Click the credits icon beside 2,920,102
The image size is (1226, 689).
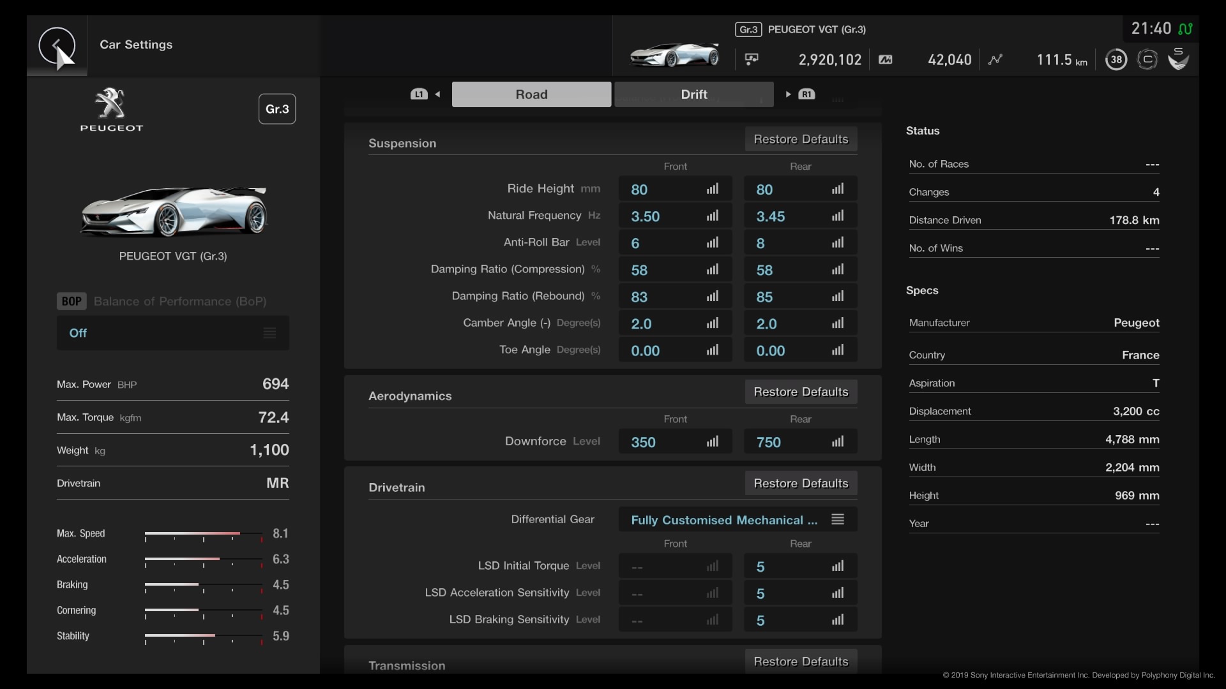coord(752,59)
